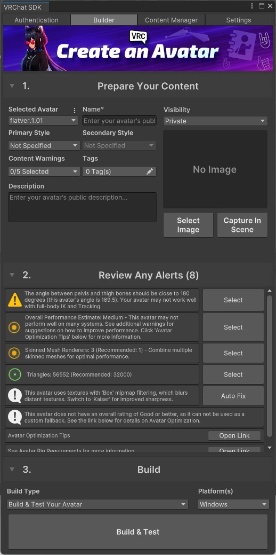Click the Skinned Mesh Renderers orange rating icon

14,353
